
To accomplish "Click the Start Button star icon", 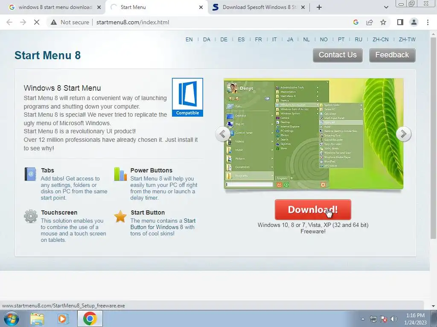I will point(120,216).
